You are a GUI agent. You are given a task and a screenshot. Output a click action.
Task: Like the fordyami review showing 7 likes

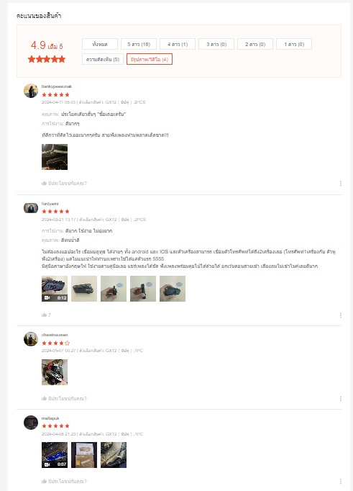click(44, 315)
